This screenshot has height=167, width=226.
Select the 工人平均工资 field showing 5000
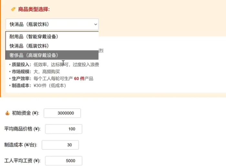pos(64,161)
